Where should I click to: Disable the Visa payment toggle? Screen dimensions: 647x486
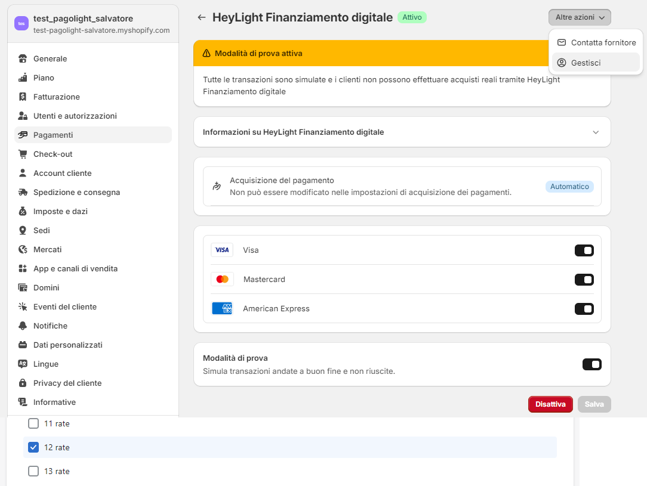pos(584,250)
